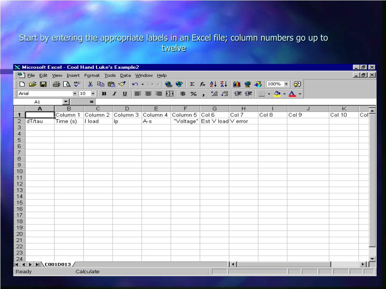Open Print Preview magnifier icon

[x=67, y=84]
